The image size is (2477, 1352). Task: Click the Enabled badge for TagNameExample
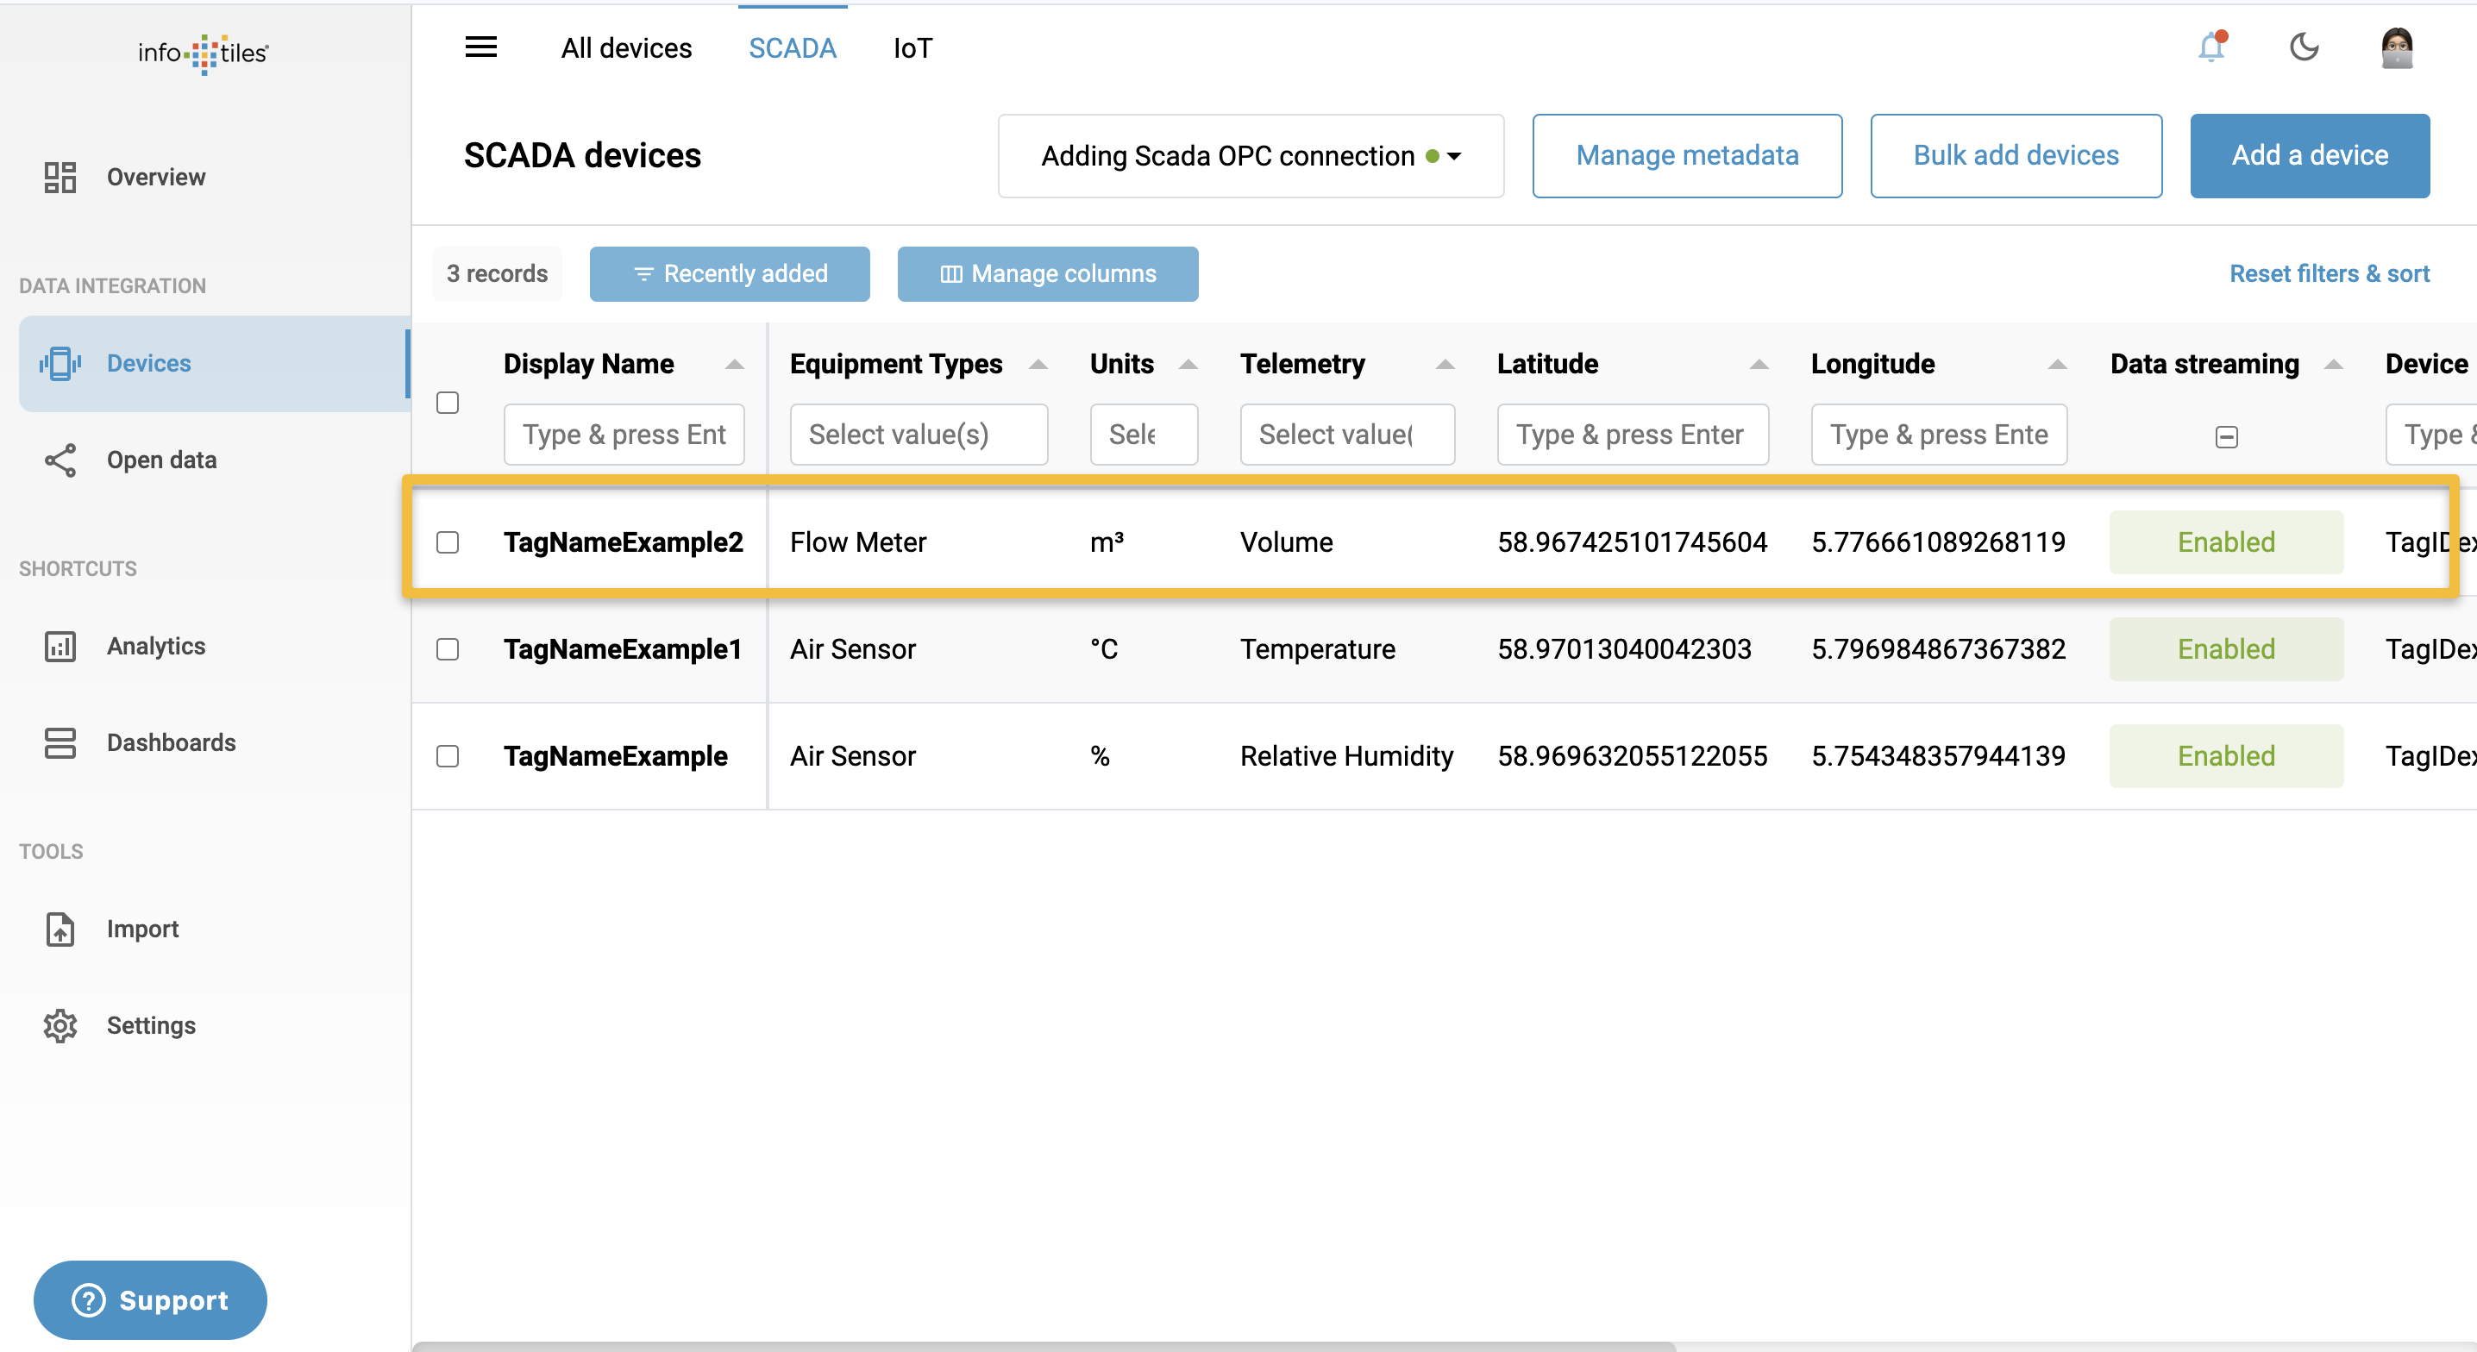2226,756
